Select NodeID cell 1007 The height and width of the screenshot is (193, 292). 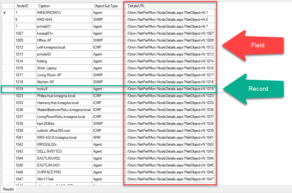click(25, 33)
